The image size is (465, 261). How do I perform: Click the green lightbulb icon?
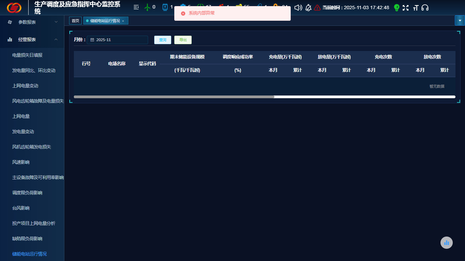[x=396, y=7]
